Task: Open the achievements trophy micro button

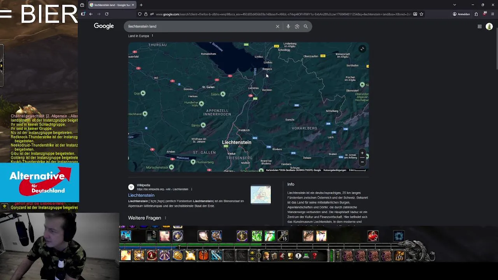Action: click(290, 255)
